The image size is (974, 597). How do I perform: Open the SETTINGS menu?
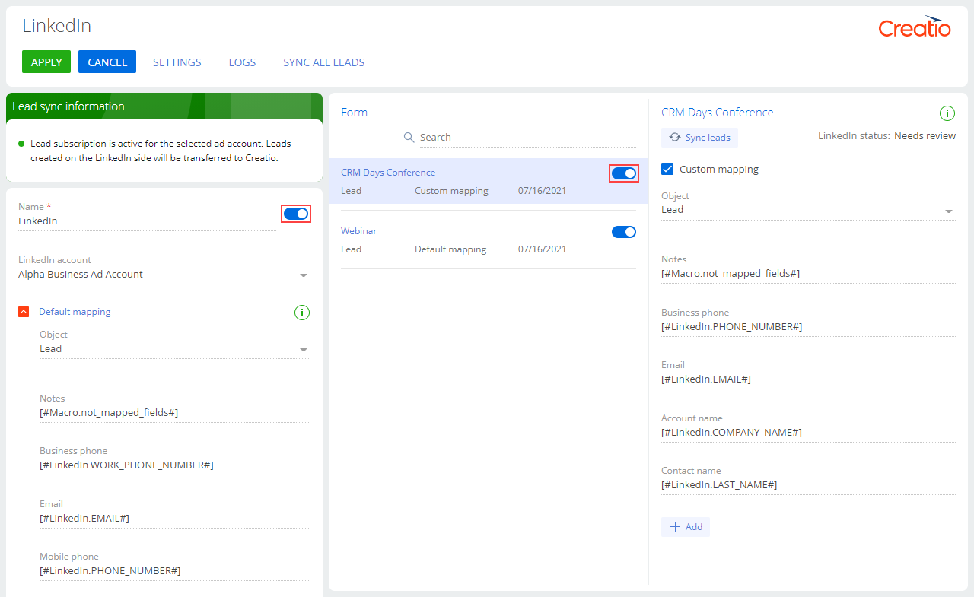(177, 62)
